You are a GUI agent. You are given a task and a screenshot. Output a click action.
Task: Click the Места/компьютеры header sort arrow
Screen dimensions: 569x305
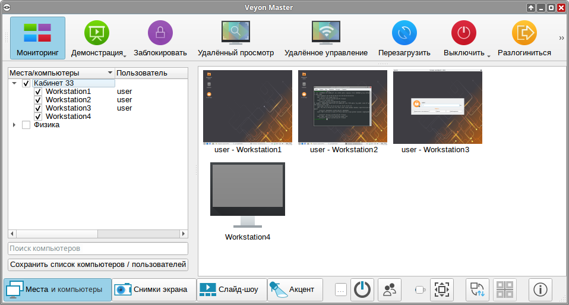click(x=110, y=73)
